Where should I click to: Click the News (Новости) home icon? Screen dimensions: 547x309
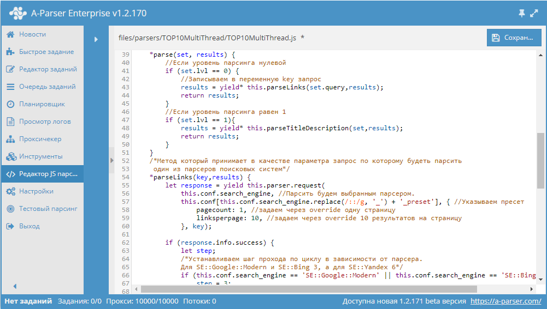[10, 34]
